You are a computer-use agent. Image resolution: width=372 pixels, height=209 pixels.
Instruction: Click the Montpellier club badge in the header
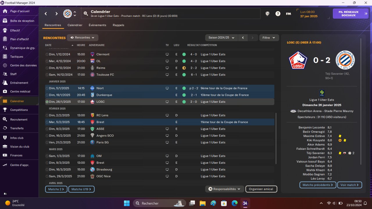[67, 14]
